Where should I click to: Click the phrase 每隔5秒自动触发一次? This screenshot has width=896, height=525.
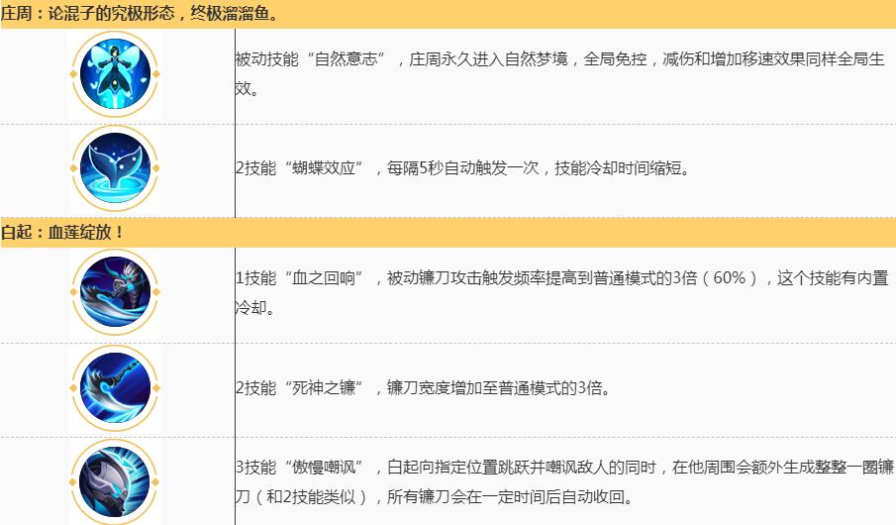coord(464,168)
